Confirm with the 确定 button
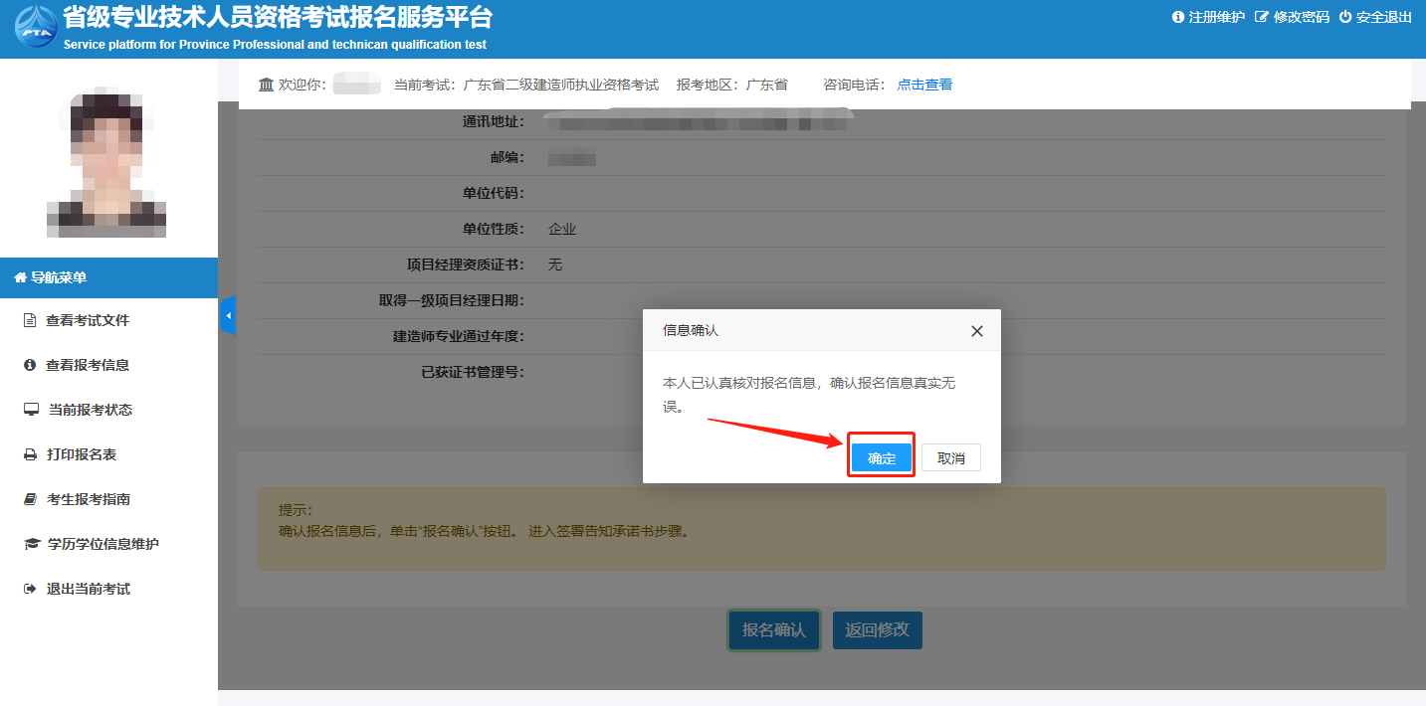1426x706 pixels. click(x=881, y=458)
